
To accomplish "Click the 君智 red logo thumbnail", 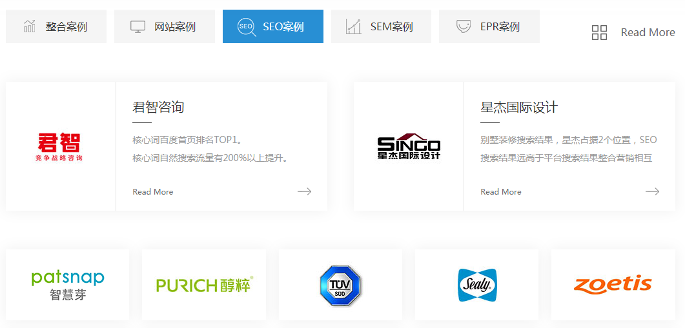I will coord(60,146).
